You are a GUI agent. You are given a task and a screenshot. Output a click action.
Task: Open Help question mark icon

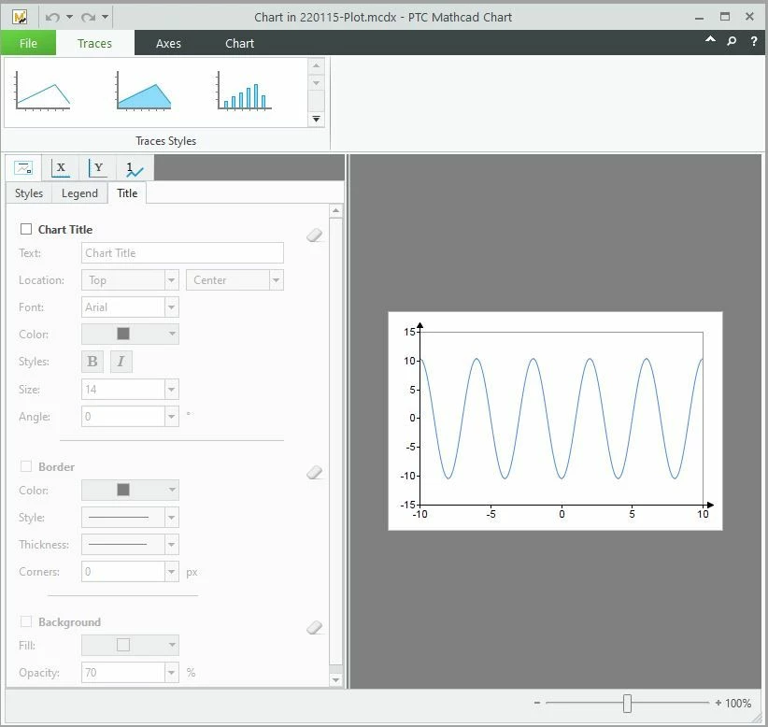[x=754, y=41]
